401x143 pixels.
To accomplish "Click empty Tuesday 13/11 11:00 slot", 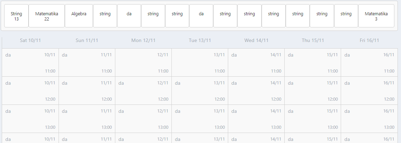I will pos(200,62).
